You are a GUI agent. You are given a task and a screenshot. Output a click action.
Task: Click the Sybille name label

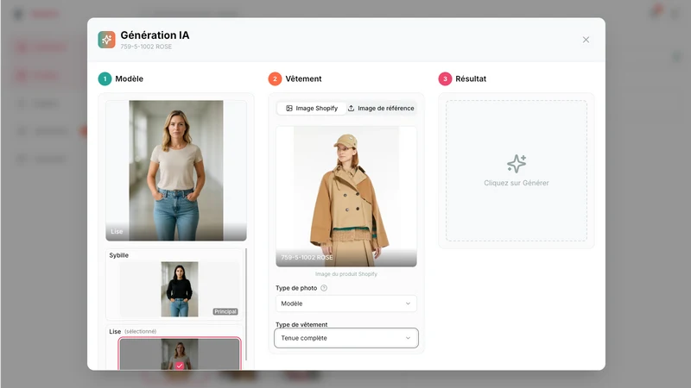[119, 255]
